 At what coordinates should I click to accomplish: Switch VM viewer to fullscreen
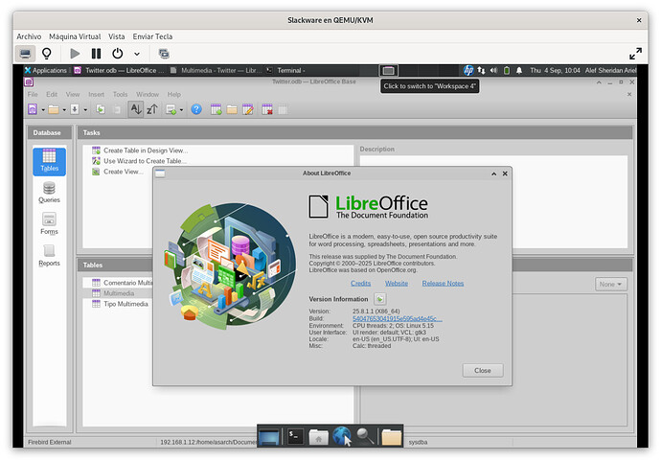[x=635, y=54]
